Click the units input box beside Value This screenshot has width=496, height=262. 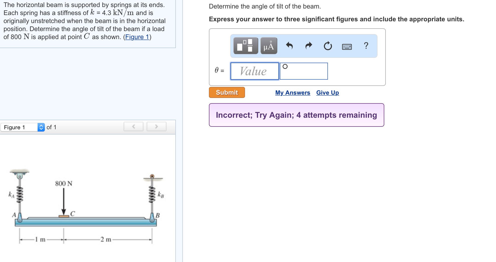click(x=304, y=71)
